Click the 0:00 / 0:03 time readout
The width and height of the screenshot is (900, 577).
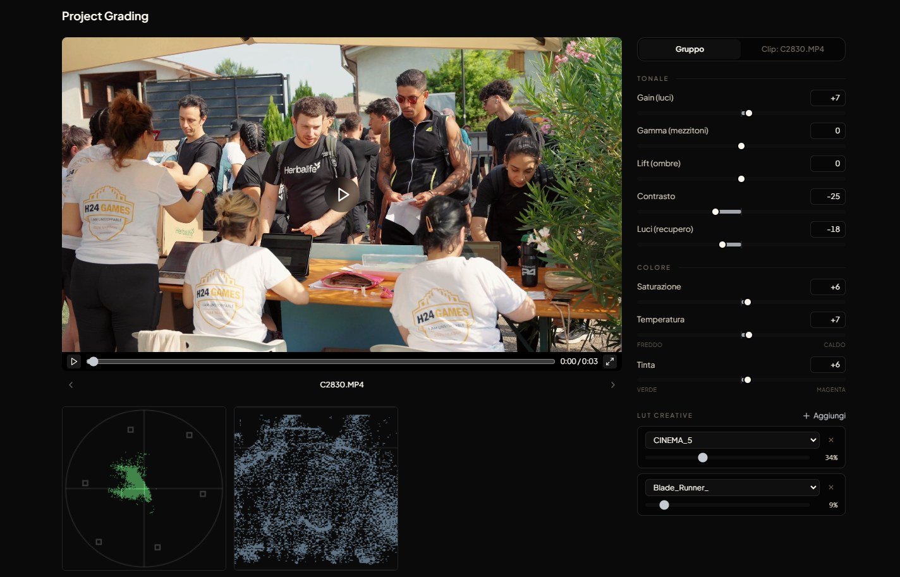pyautogui.click(x=579, y=361)
